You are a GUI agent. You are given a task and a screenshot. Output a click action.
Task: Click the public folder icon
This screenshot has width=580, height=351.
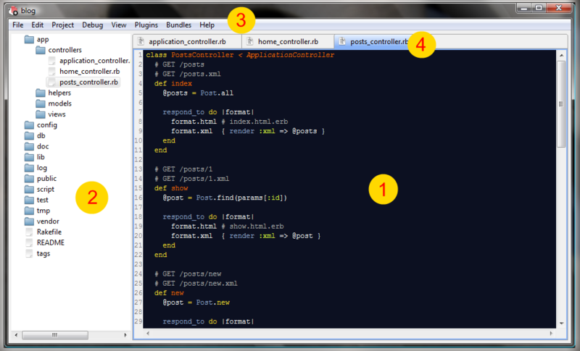(x=29, y=178)
